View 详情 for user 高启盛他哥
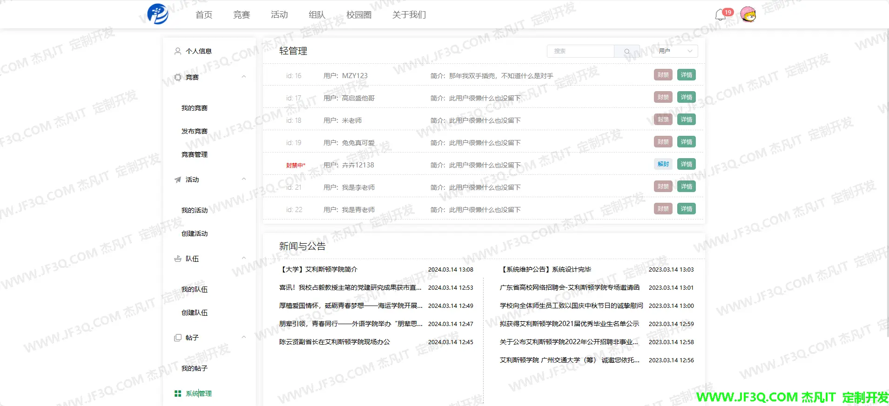 point(686,97)
